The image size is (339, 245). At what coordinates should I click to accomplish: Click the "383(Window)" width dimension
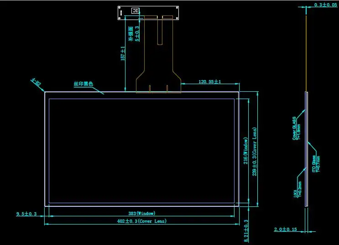coord(142,213)
